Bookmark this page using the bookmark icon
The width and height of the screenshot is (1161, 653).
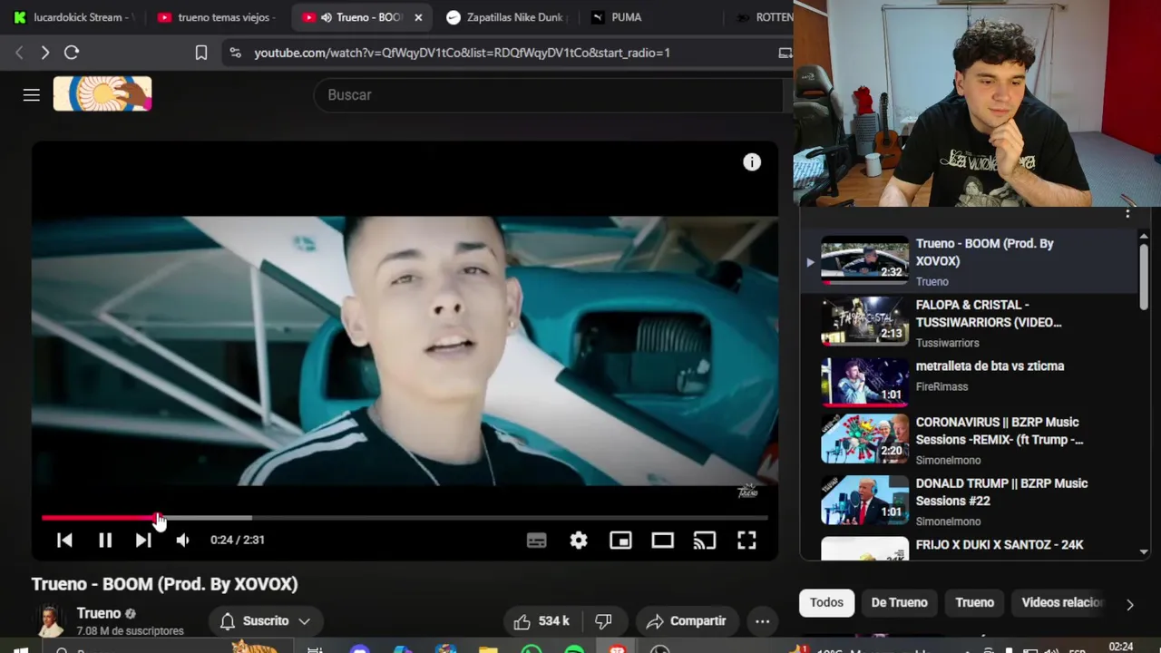tap(201, 53)
